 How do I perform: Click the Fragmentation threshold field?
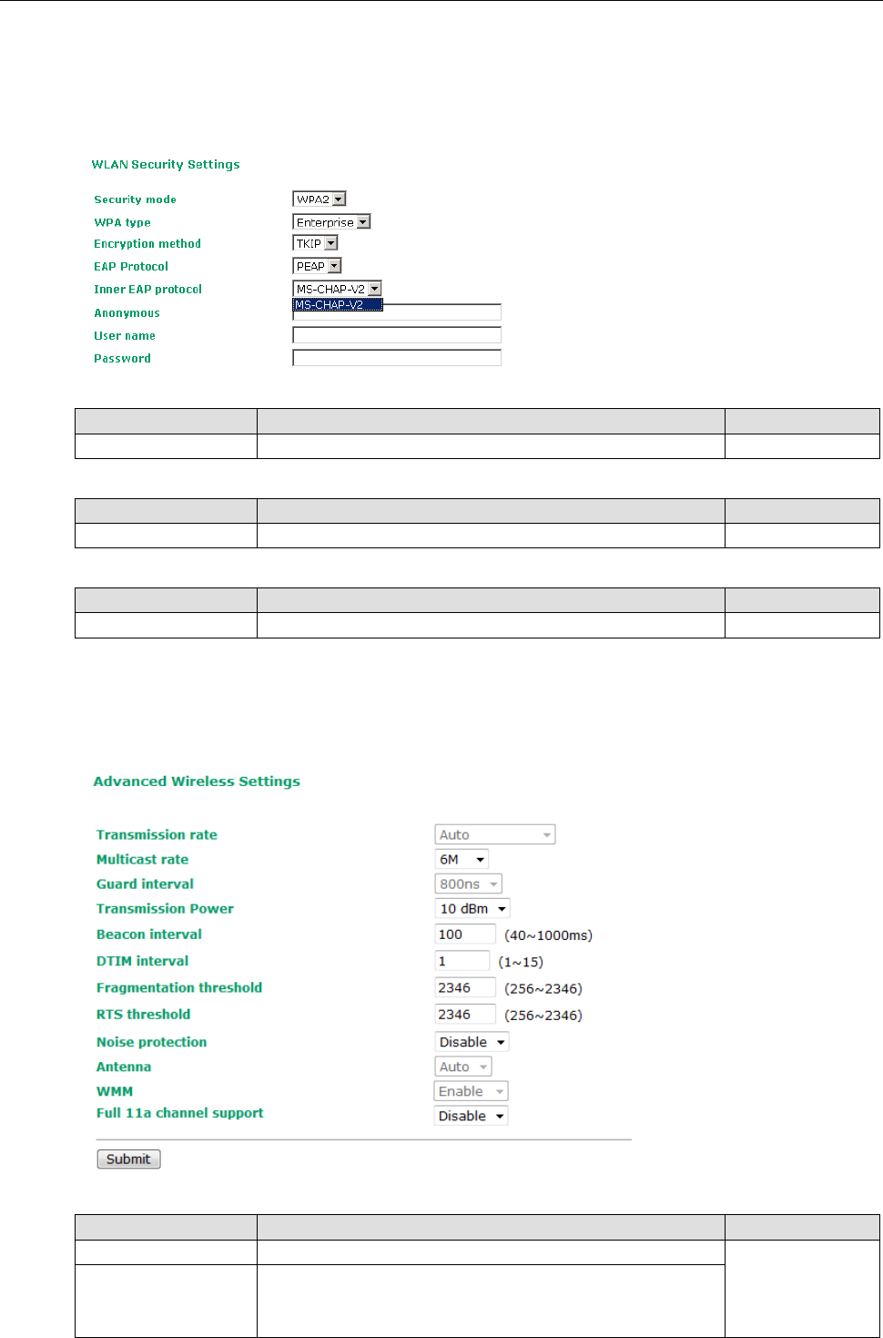[x=465, y=987]
